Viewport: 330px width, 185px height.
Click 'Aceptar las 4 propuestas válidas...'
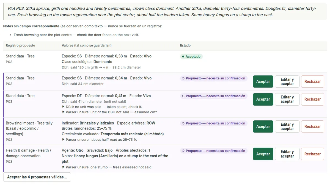37,177
